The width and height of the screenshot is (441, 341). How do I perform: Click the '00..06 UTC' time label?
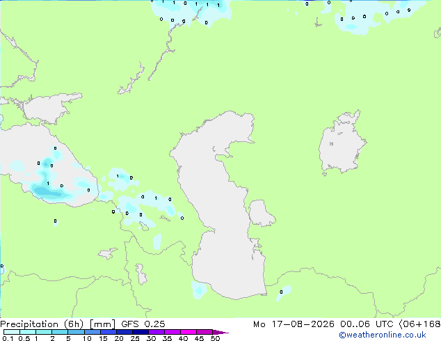click(x=367, y=324)
